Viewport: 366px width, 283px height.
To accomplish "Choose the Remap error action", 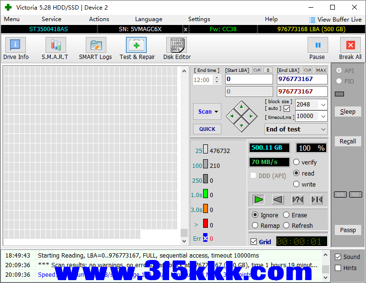I will click(255, 225).
